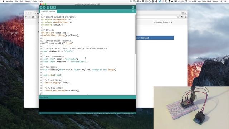Click the battery status indicator

pos(193,1)
